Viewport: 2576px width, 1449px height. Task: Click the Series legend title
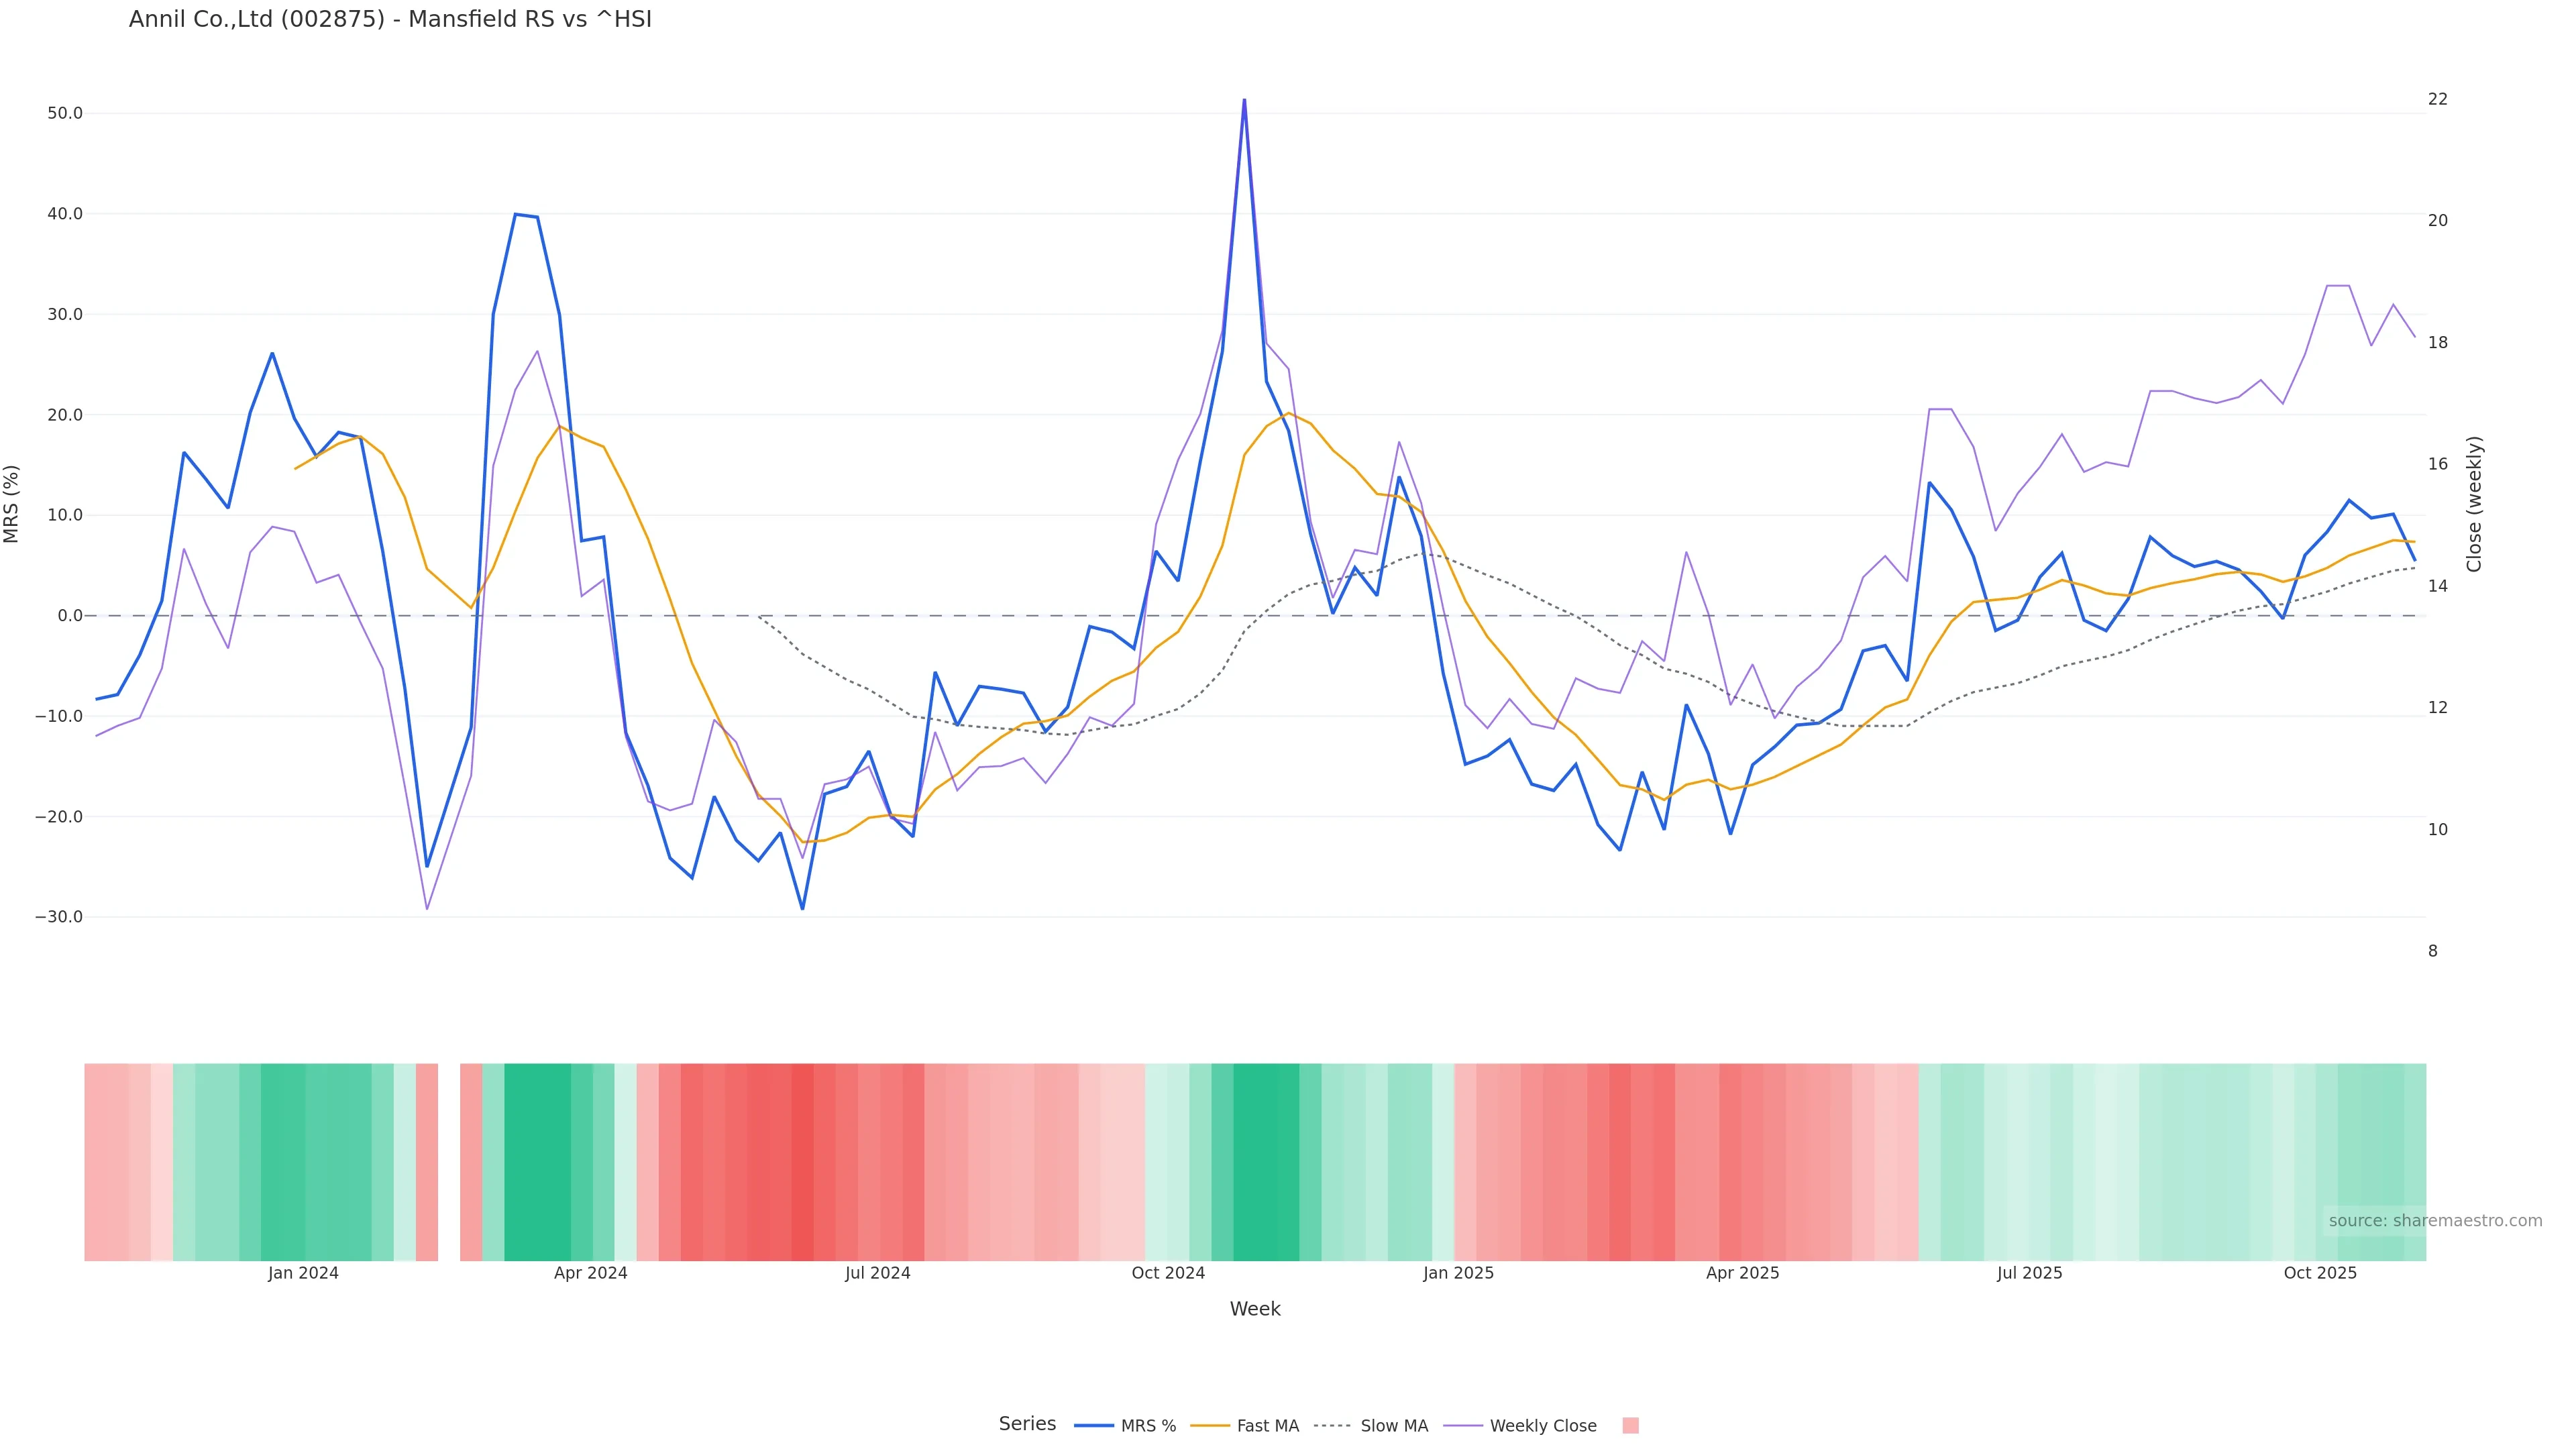1027,1424
